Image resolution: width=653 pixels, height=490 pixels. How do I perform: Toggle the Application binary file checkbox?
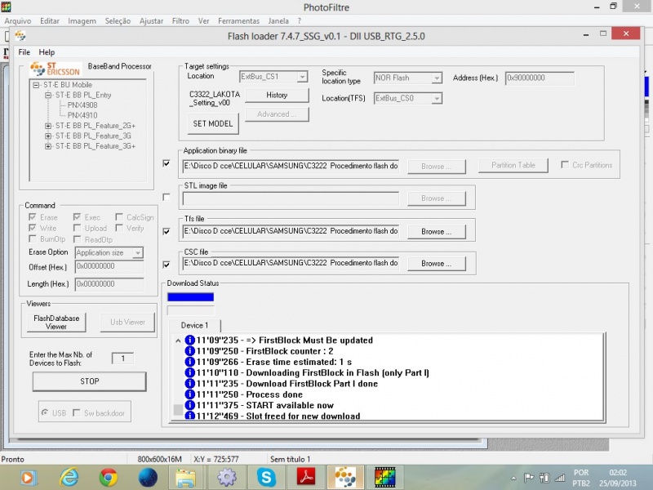167,164
